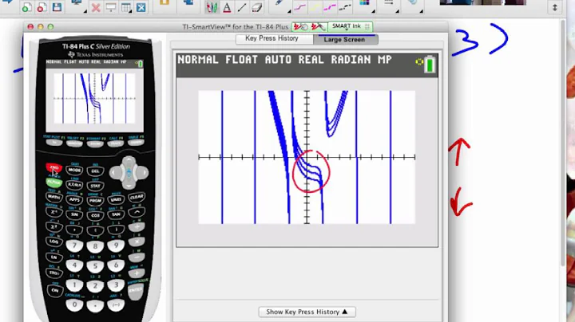Viewport: 575px width, 322px height.
Task: Click the first red ink icon in title bar
Action: [x=301, y=27]
